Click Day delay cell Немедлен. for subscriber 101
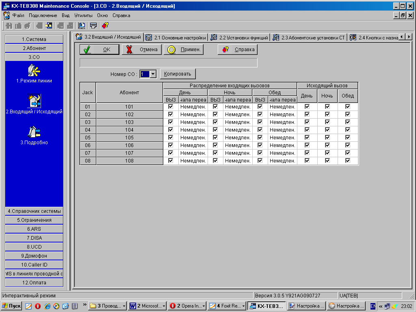 pyautogui.click(x=193, y=107)
